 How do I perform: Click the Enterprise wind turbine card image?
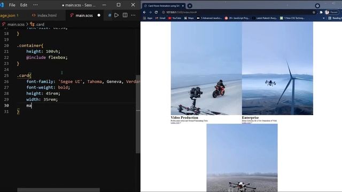[x=277, y=68]
